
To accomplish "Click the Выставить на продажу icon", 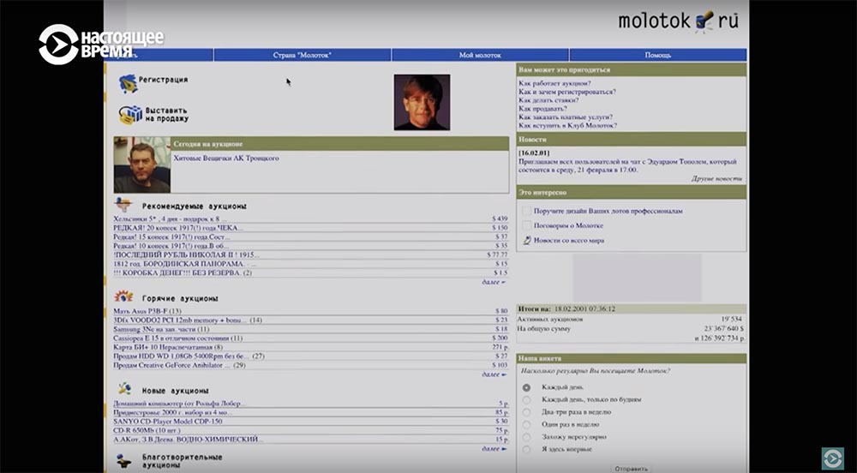I will [130, 115].
